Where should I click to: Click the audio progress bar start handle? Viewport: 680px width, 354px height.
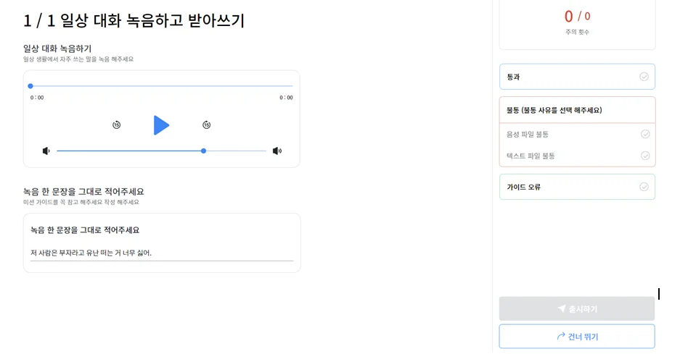30,86
